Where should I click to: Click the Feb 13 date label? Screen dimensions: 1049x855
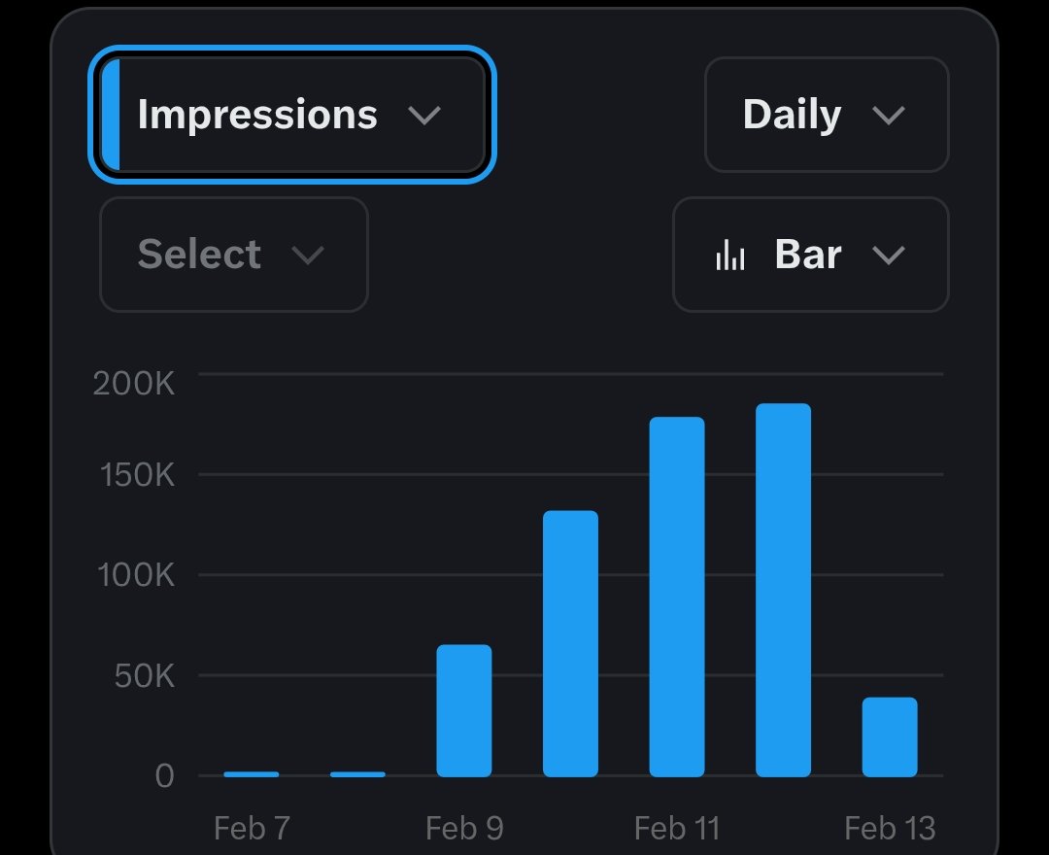890,829
